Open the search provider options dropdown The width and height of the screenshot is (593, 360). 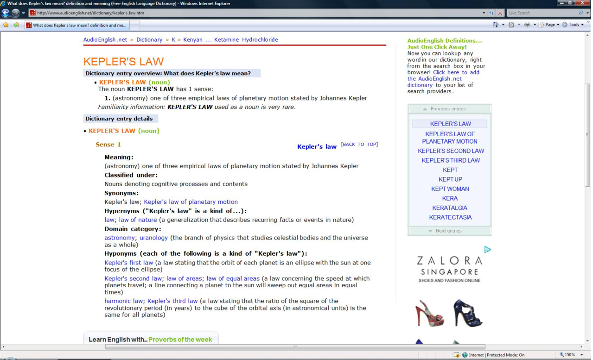588,13
